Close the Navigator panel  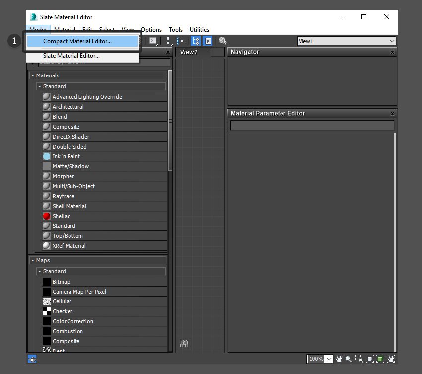coord(392,52)
